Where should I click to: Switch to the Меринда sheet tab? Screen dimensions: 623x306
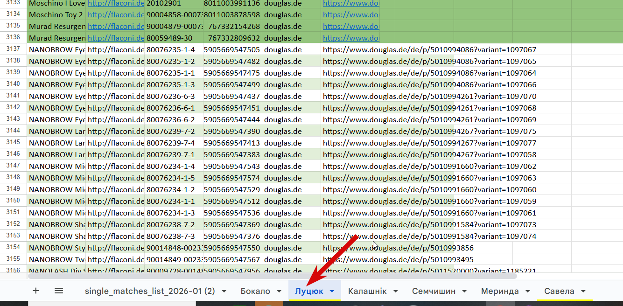click(x=500, y=291)
